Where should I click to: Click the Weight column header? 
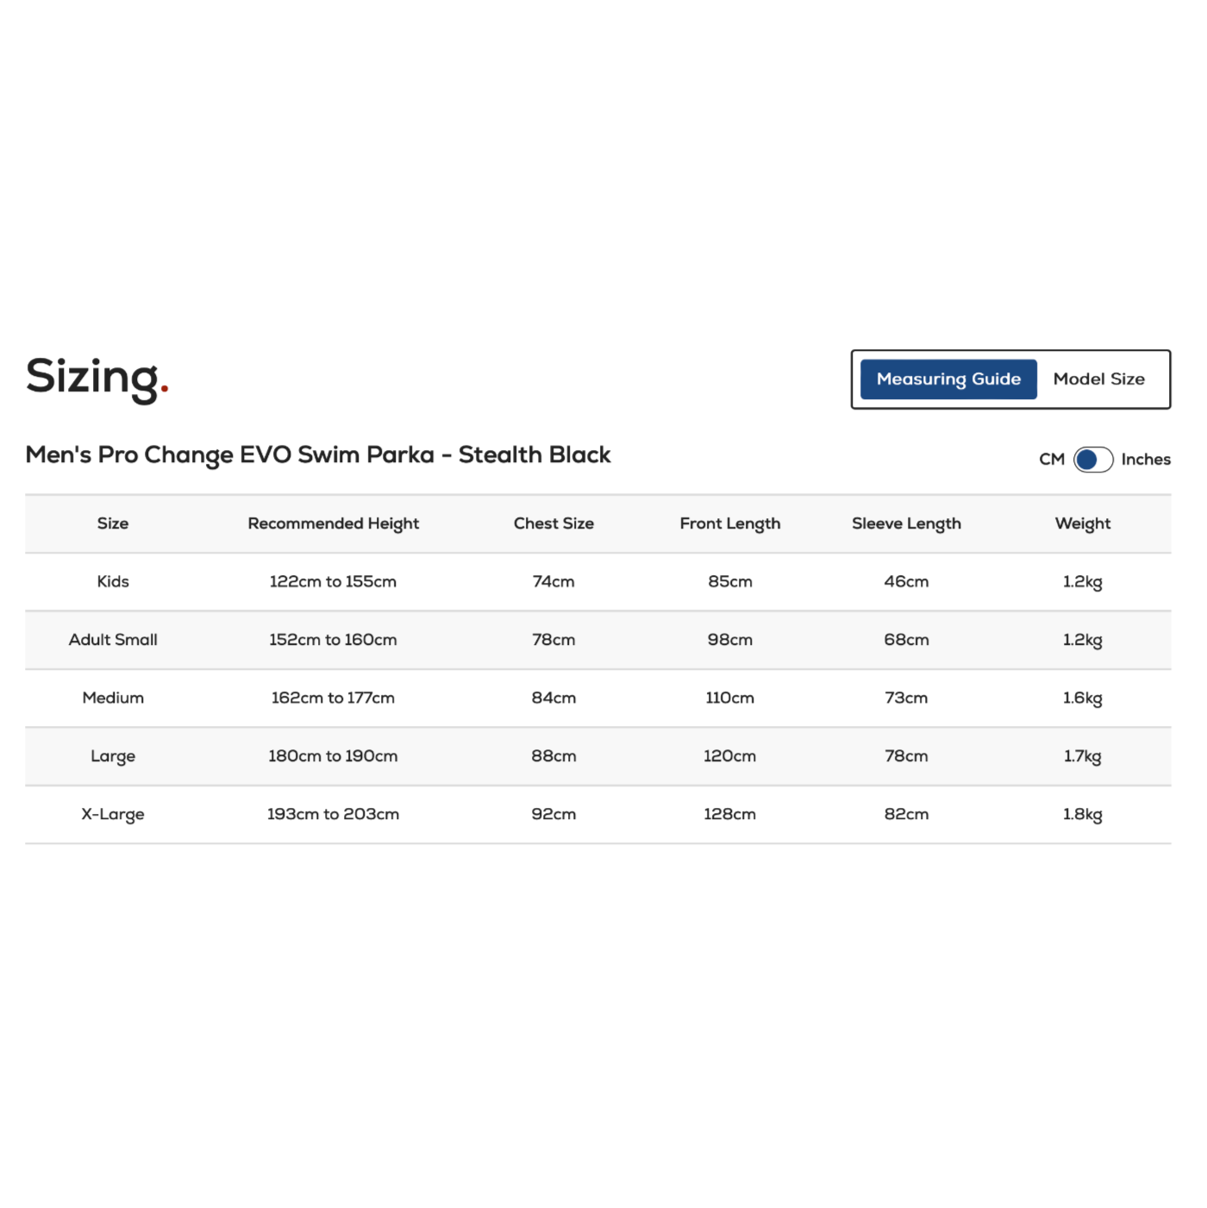pos(1082,523)
